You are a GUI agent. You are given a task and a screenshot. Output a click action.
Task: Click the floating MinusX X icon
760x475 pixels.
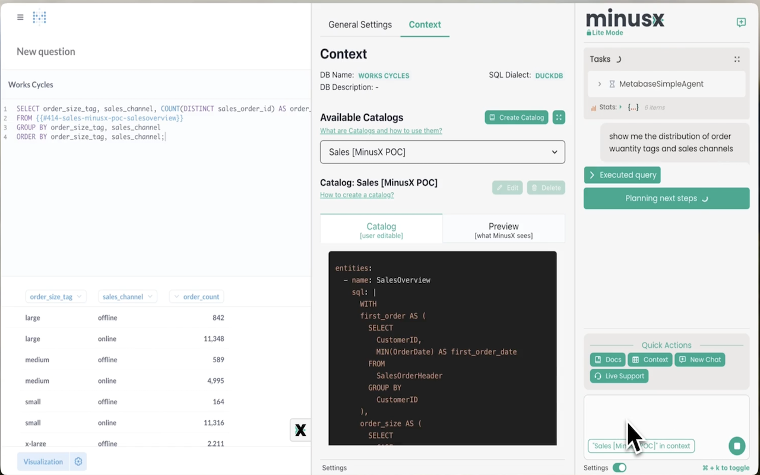(300, 430)
